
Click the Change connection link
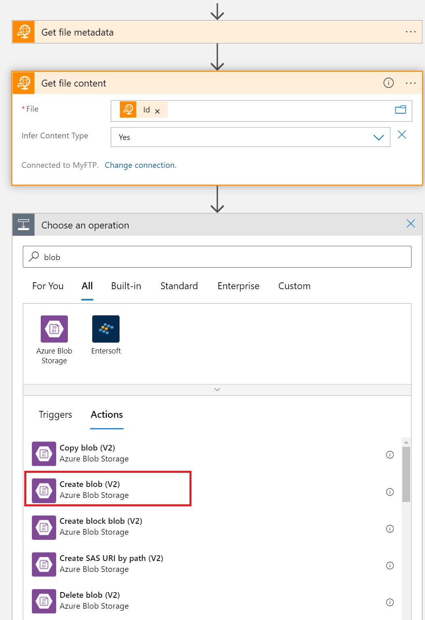coord(140,165)
